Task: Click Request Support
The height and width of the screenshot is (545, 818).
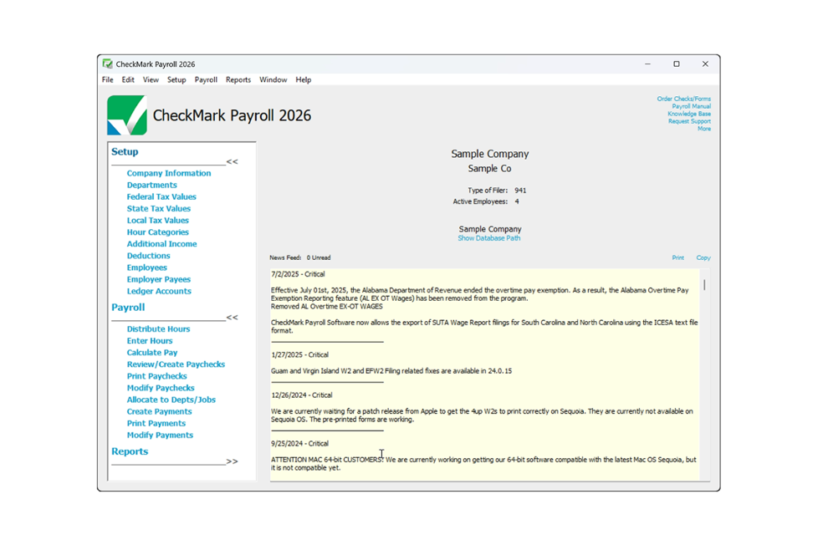Action: tap(688, 120)
